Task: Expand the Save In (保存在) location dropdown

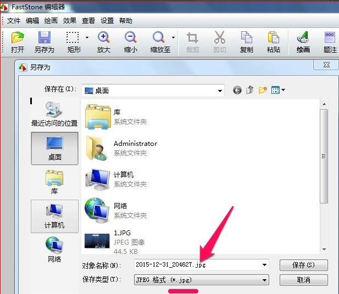Action: coord(220,91)
